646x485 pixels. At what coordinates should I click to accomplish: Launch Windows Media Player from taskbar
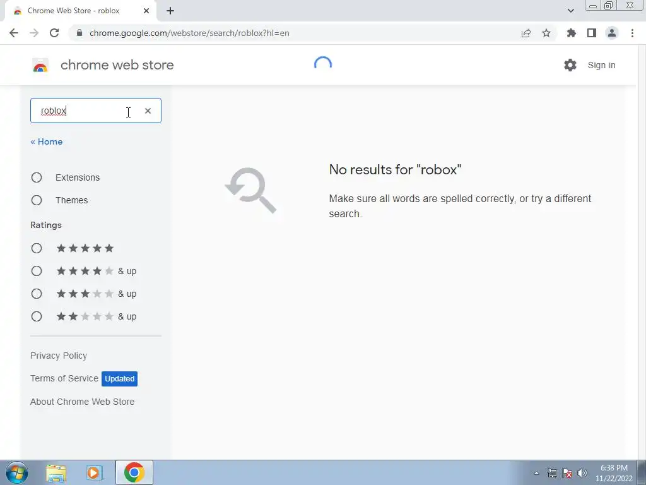pyautogui.click(x=94, y=472)
